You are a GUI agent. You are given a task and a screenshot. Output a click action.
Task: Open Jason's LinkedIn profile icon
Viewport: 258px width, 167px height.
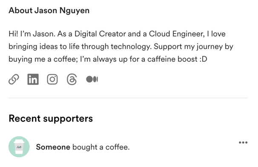[33, 79]
